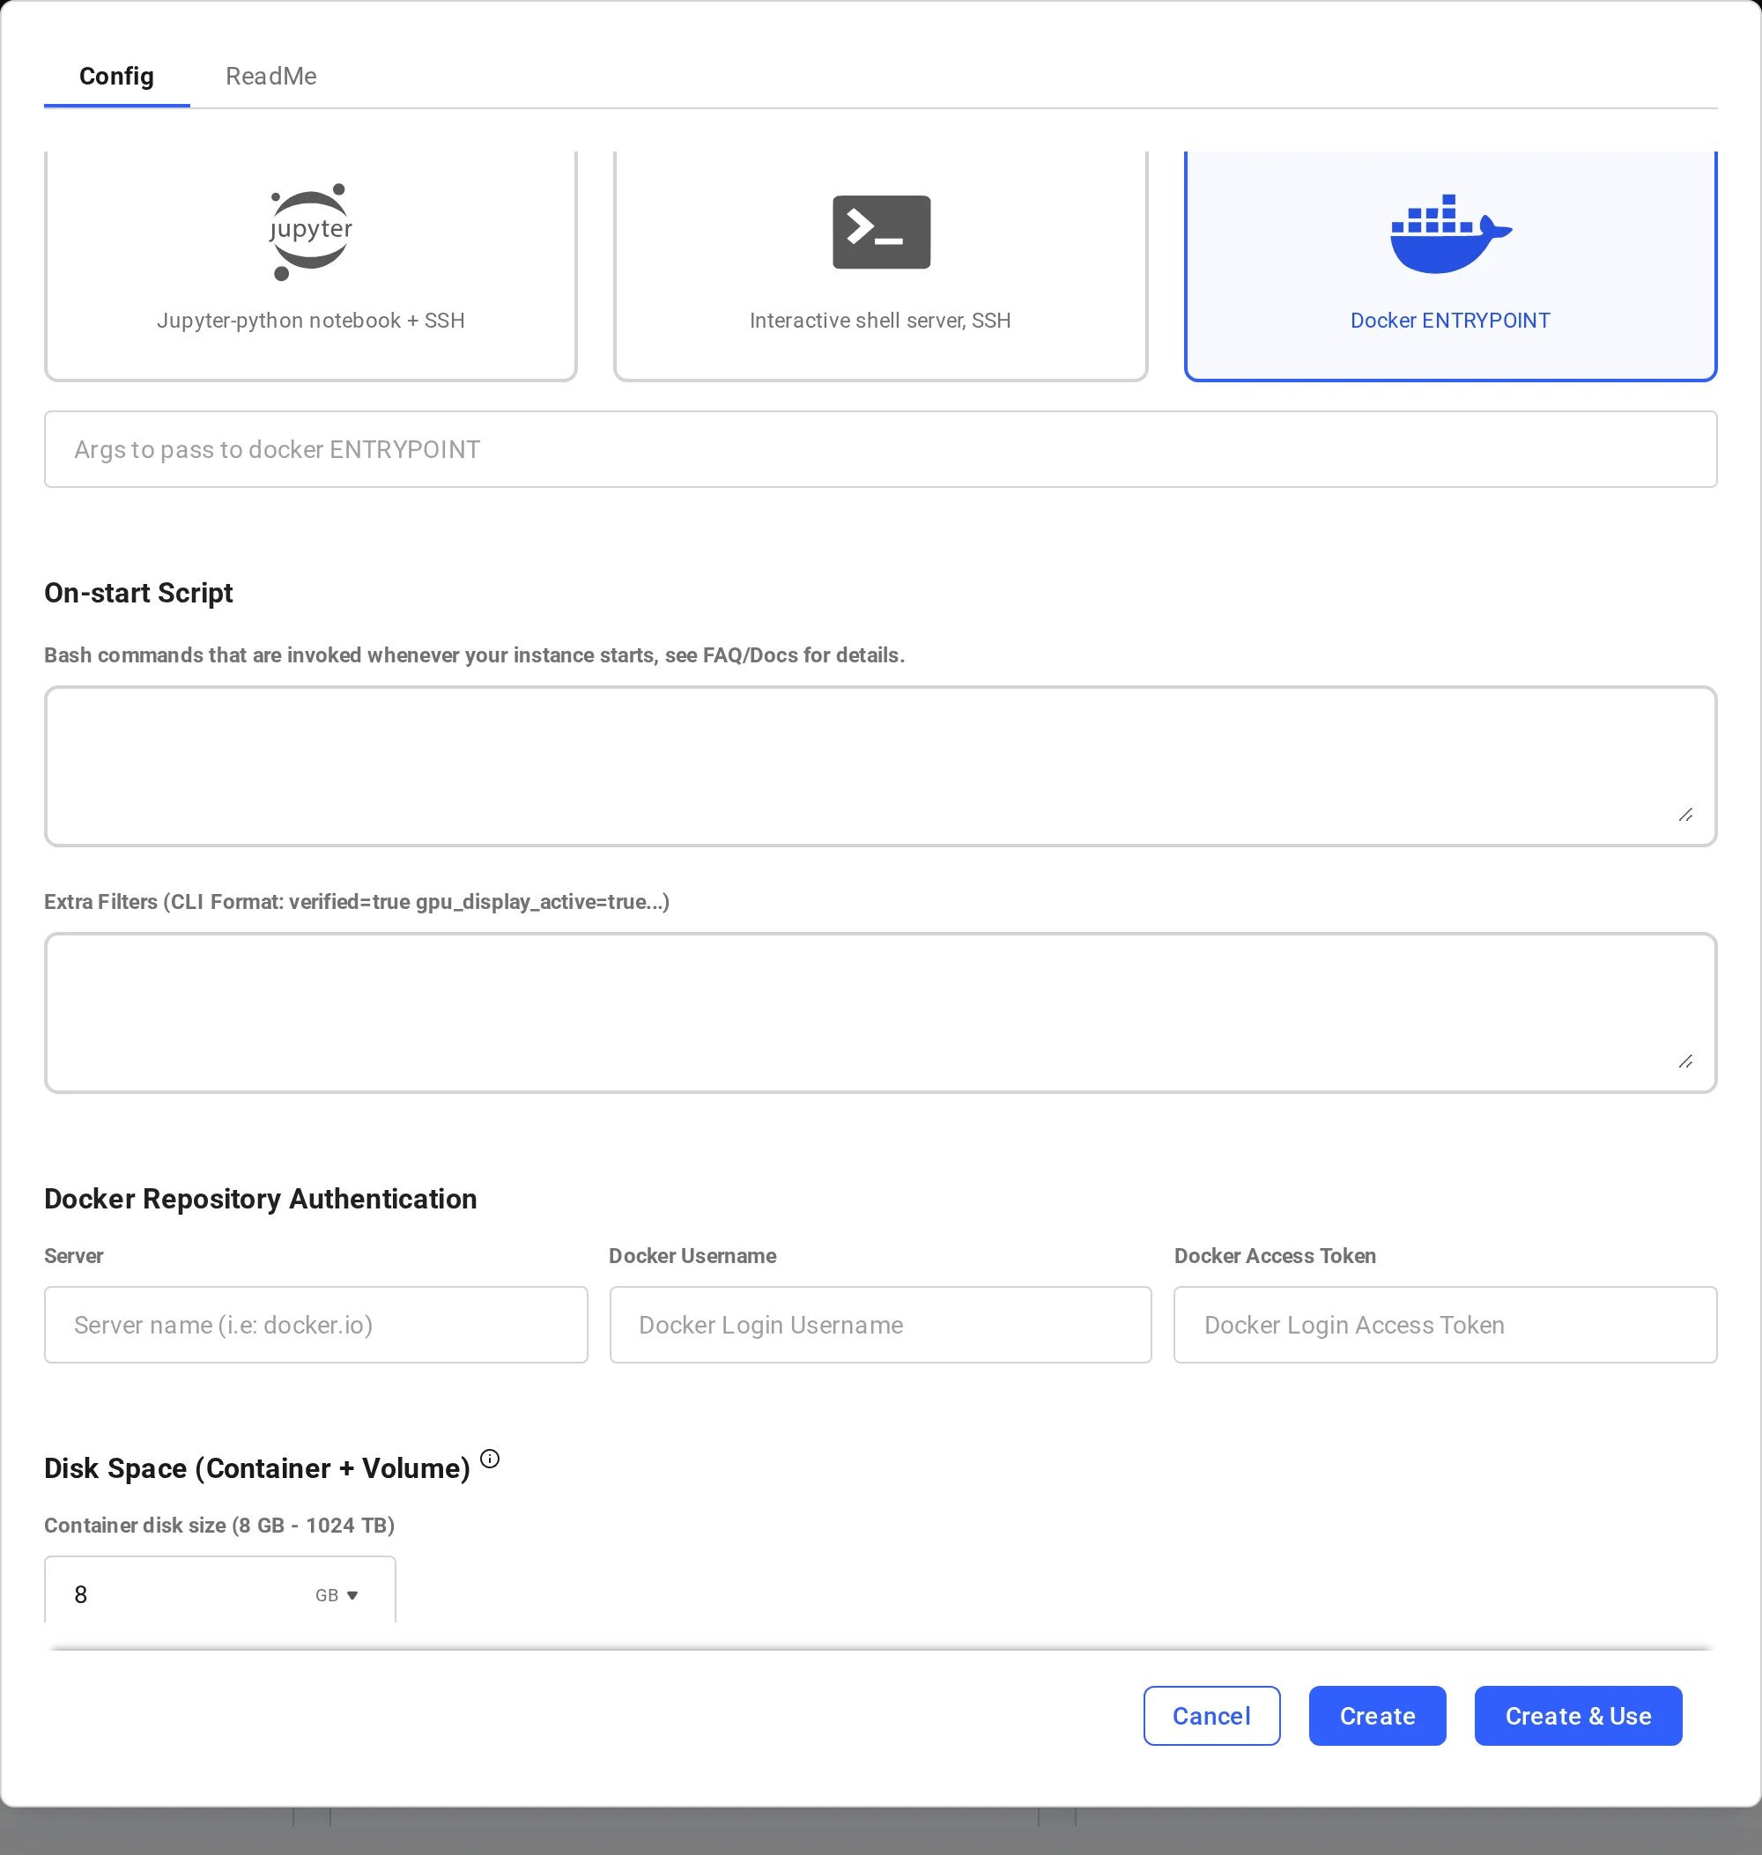Click the Create & Use button
Image resolution: width=1762 pixels, height=1855 pixels.
(1578, 1716)
